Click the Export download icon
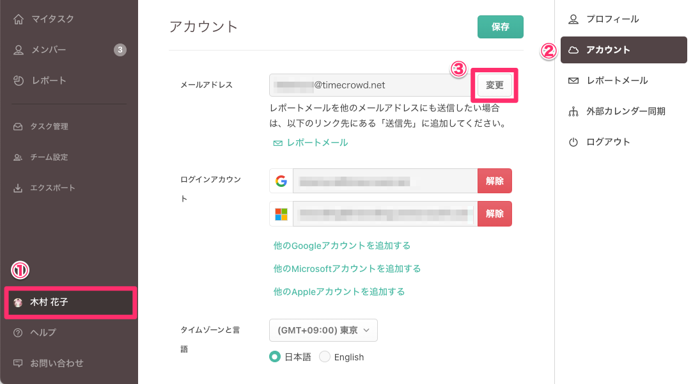 point(18,188)
